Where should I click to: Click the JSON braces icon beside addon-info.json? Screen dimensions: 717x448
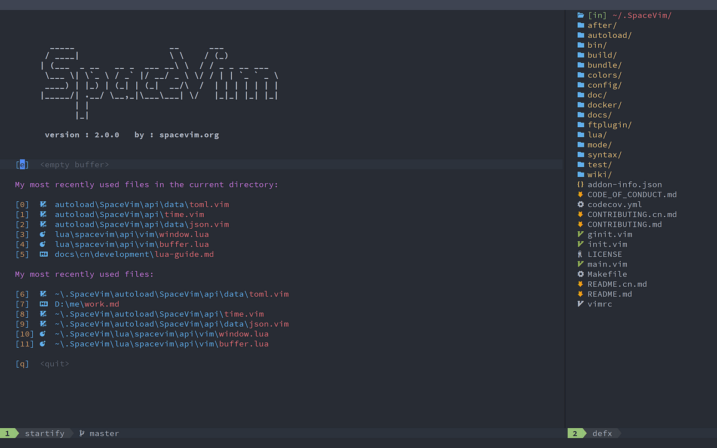[580, 185]
